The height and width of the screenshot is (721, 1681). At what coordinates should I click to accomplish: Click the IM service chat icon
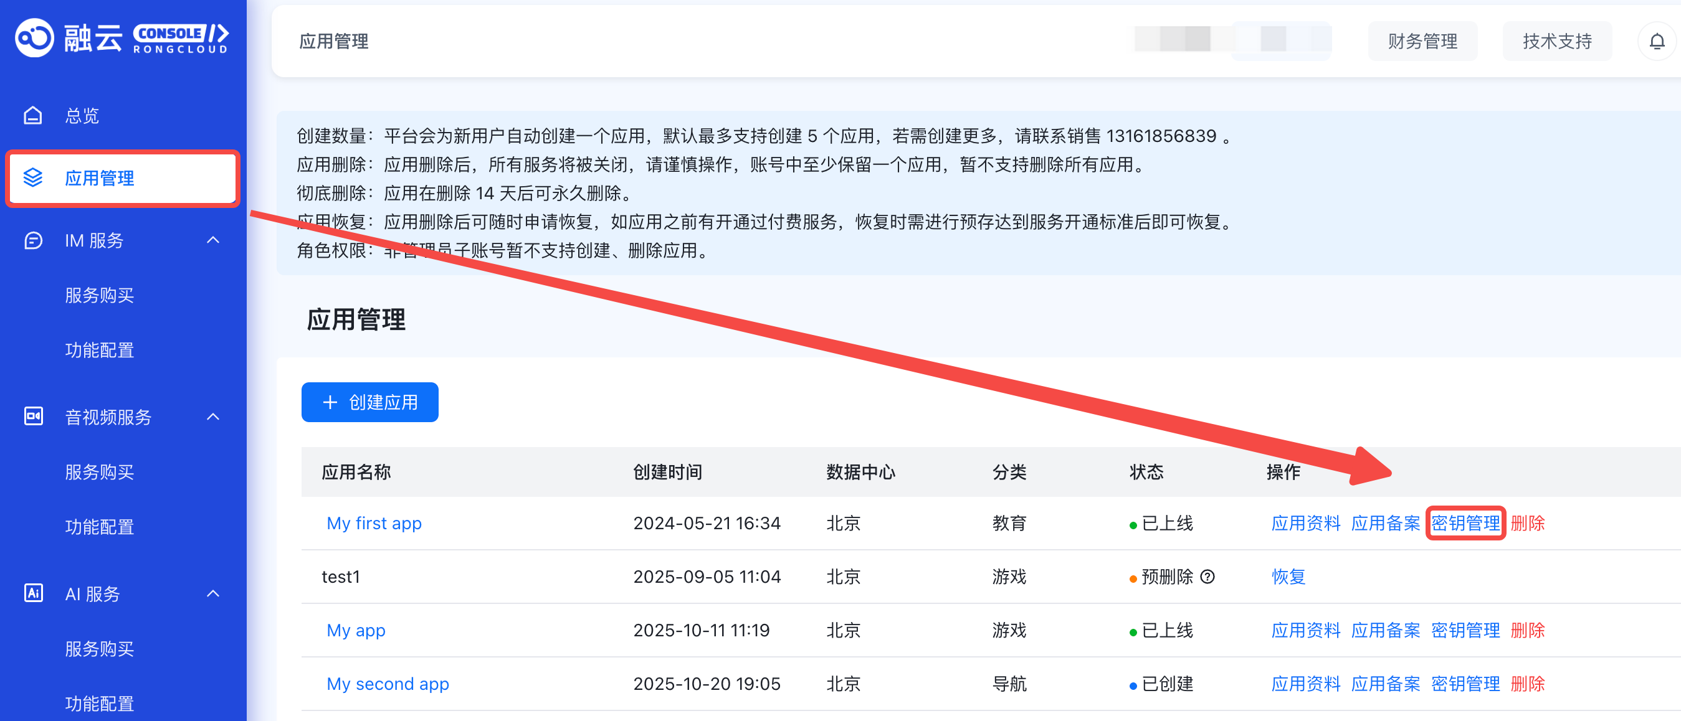click(x=32, y=240)
